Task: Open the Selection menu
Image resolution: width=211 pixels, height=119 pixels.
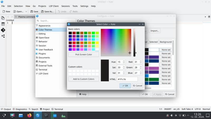Action: coord(18,6)
